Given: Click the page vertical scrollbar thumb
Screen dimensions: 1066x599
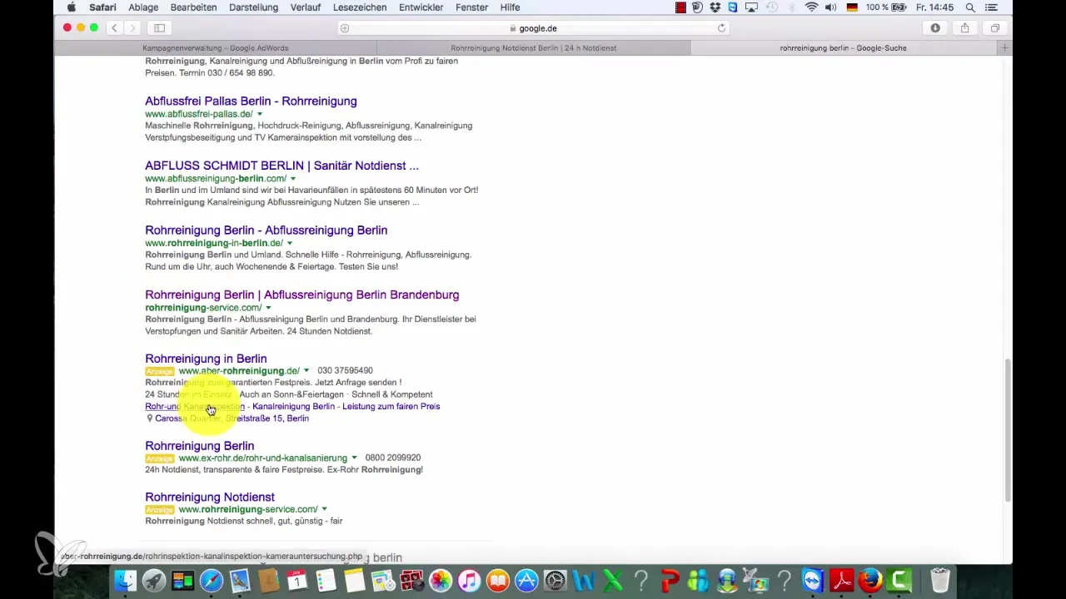Looking at the screenshot, I should point(1007,430).
